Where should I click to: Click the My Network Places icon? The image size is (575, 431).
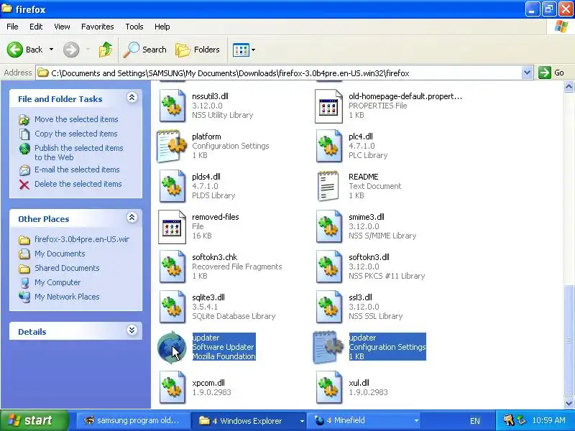tap(24, 297)
